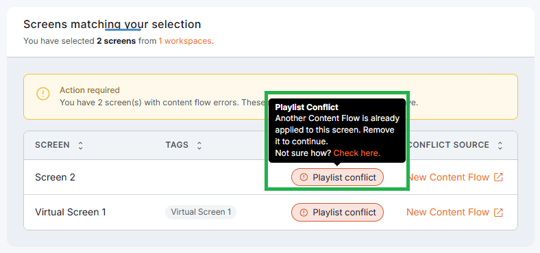Viewport: 540px width, 253px height.
Task: Click the Action required warning icon
Action: (43, 94)
